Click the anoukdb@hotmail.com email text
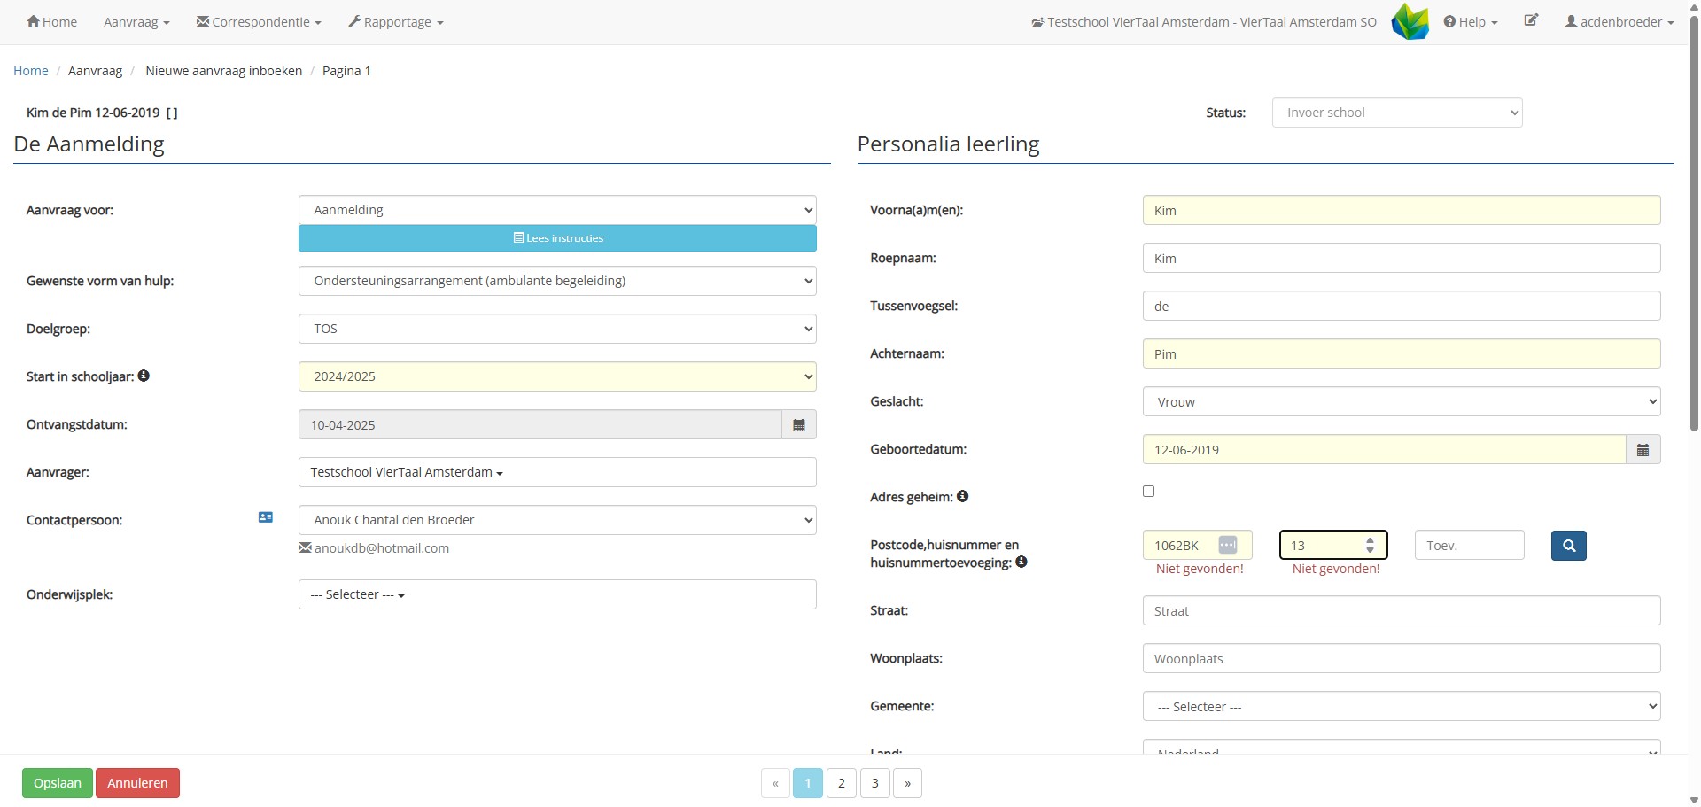The height and width of the screenshot is (807, 1701). [382, 548]
